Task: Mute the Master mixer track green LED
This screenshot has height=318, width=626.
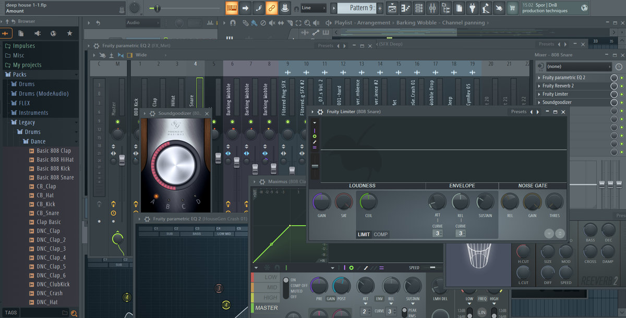Action: [117, 121]
